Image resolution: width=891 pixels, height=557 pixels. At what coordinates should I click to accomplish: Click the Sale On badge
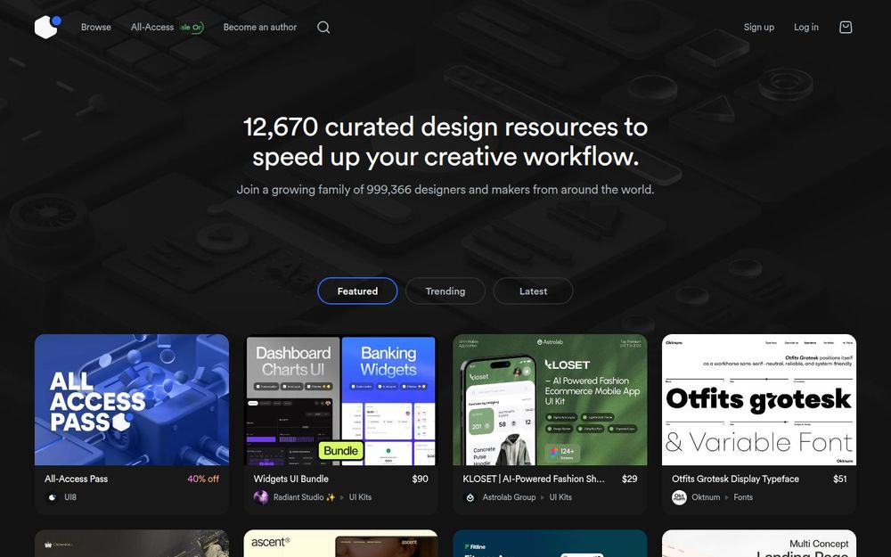(x=192, y=28)
